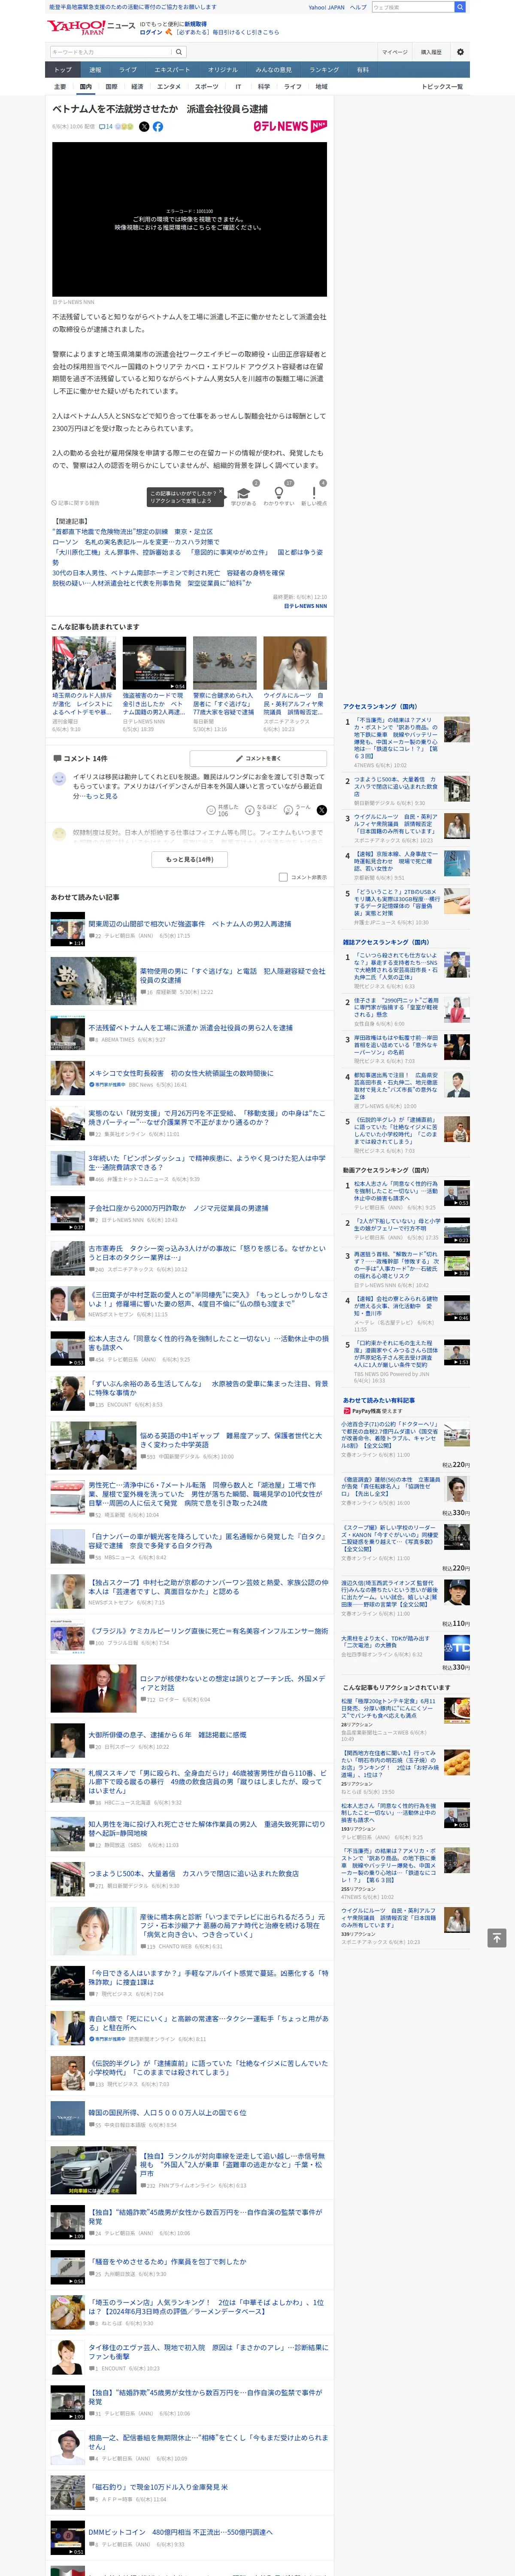Open magazine ranking article 佳子さま 2990円ニット
The width and height of the screenshot is (515, 2576).
(x=396, y=1006)
